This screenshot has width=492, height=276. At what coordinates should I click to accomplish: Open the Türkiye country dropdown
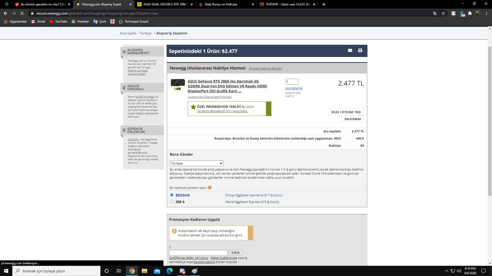[197, 163]
